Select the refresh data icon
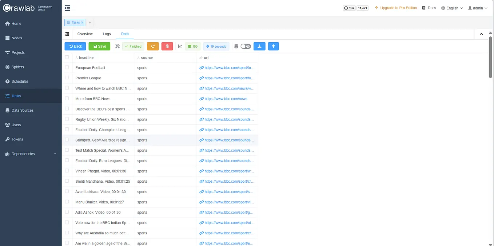The height and width of the screenshot is (246, 494). point(153,46)
